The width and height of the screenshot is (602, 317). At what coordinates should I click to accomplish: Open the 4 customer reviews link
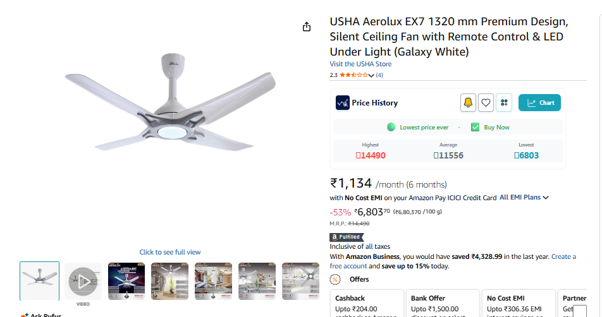379,75
